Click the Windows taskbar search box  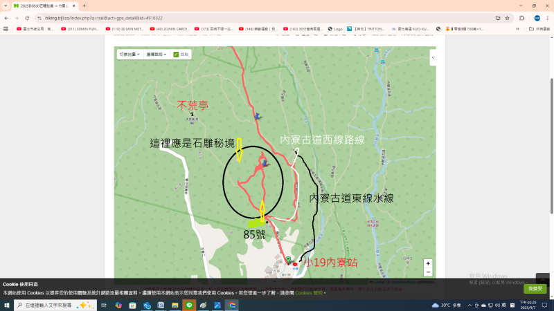55,305
